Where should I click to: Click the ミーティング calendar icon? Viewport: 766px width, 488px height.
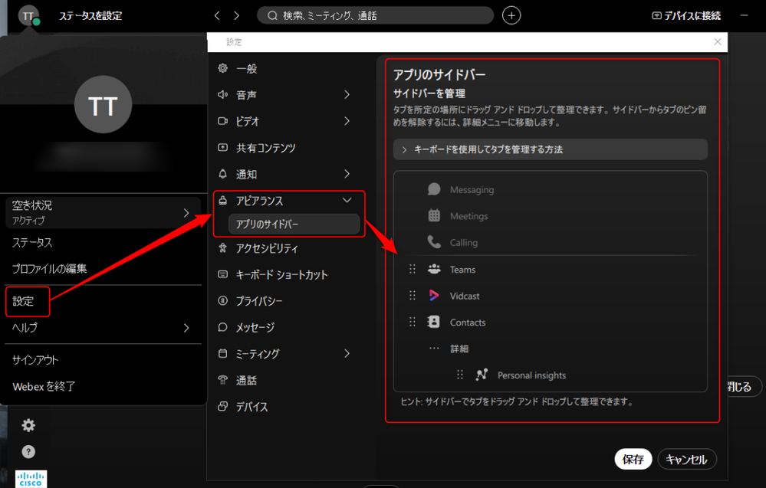(223, 353)
